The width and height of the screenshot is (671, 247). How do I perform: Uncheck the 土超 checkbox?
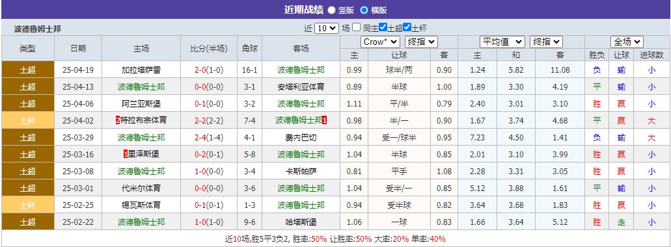(x=383, y=28)
